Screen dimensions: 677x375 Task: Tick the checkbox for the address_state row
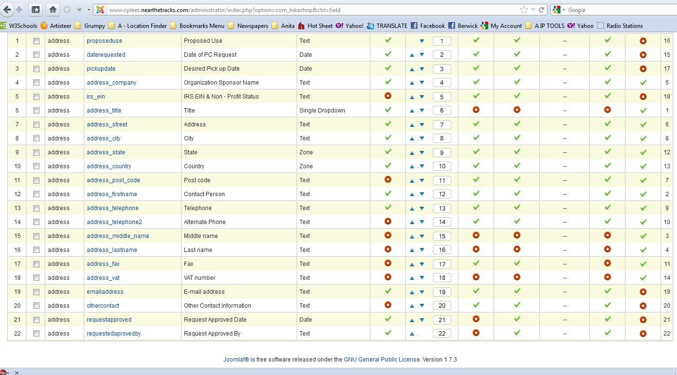point(36,152)
